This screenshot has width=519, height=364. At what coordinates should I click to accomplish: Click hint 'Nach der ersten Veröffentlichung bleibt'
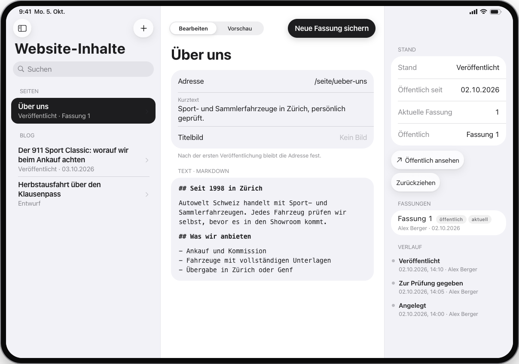coord(249,156)
